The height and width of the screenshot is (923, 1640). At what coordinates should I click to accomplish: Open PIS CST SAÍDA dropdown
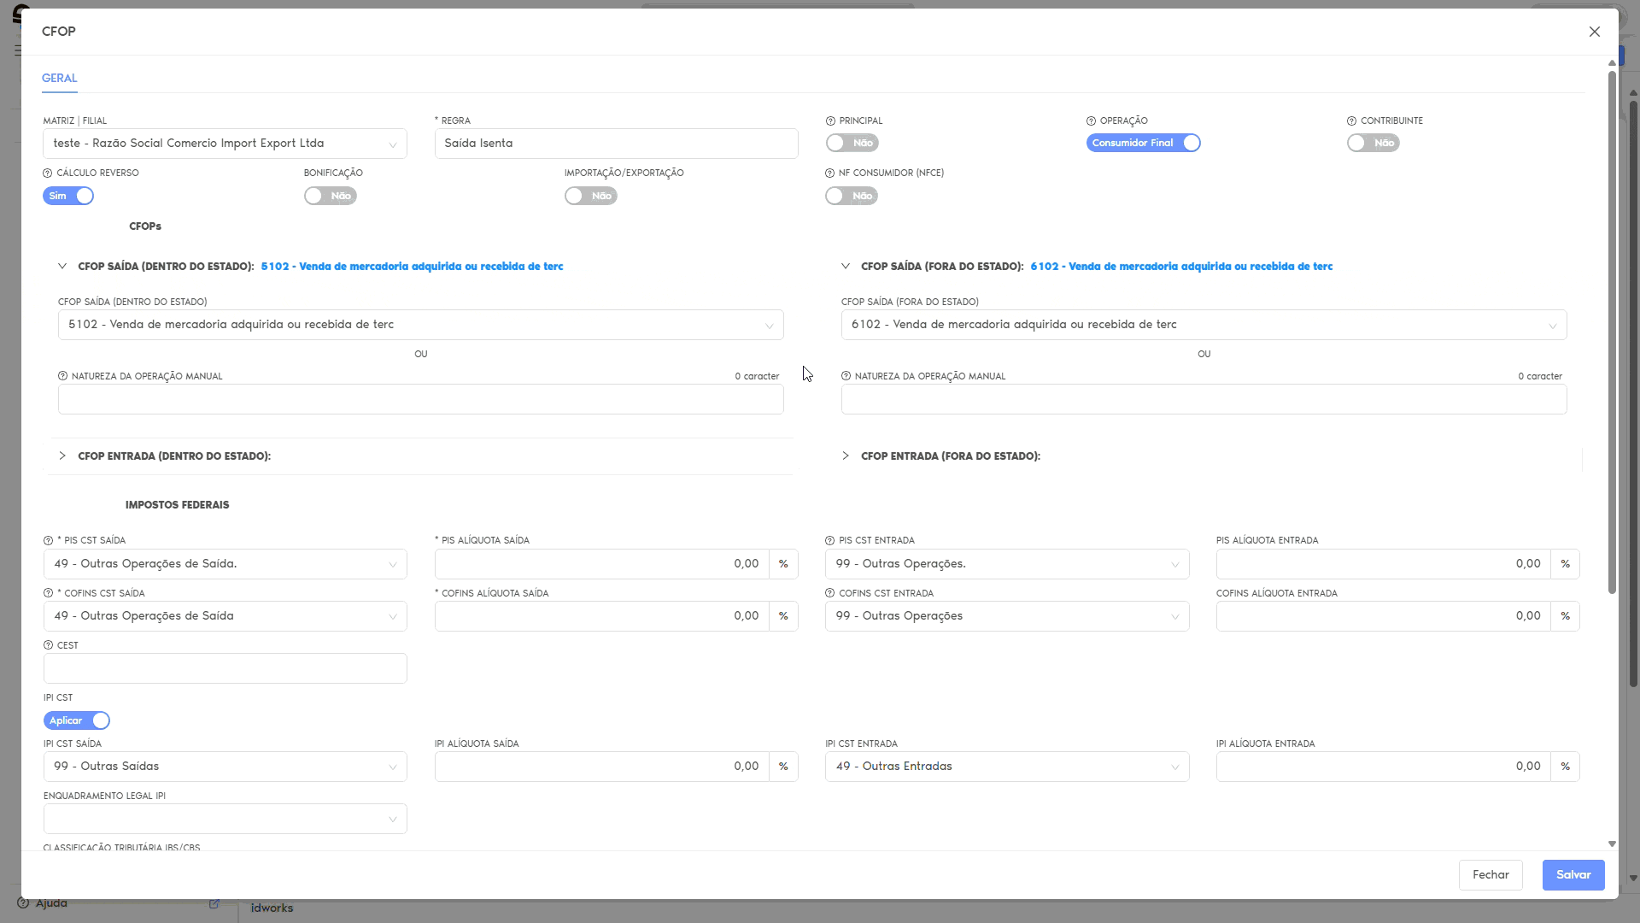(x=225, y=564)
